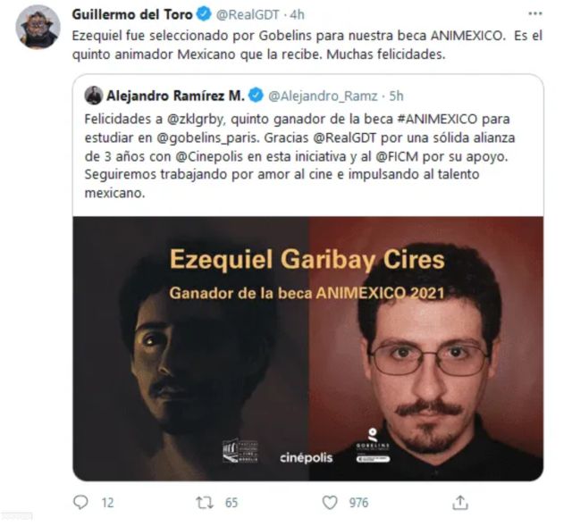Viewport: 572px width, 526px height.
Task: Click the 976 likes count
Action: (x=358, y=503)
